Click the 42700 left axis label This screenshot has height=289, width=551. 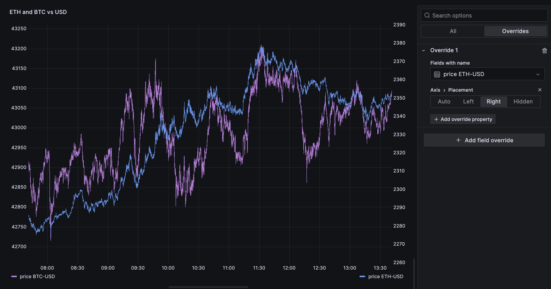[19, 247]
